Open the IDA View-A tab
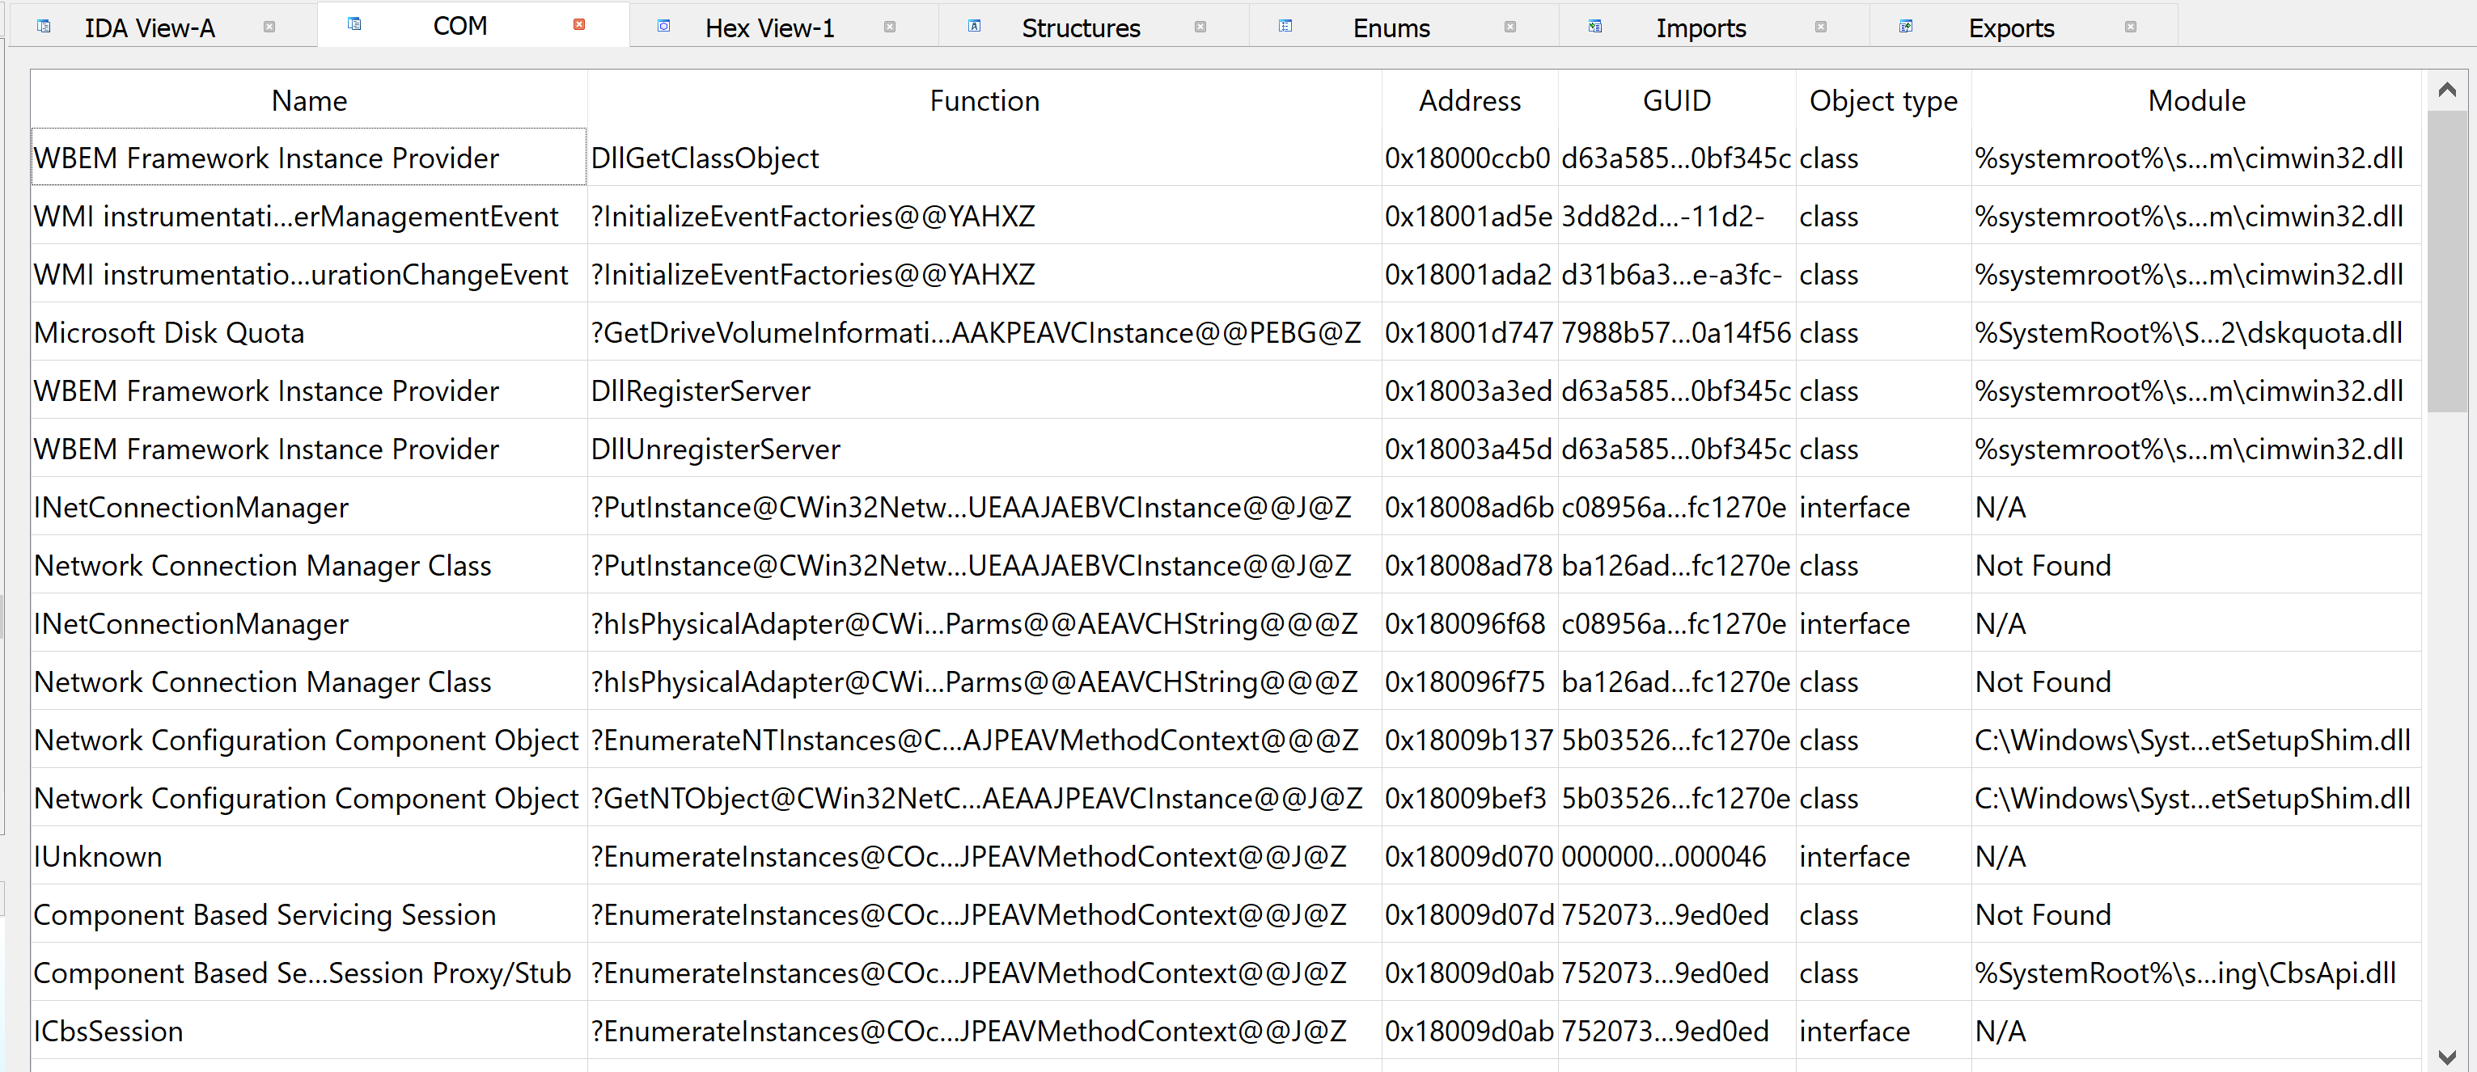 pos(149,27)
